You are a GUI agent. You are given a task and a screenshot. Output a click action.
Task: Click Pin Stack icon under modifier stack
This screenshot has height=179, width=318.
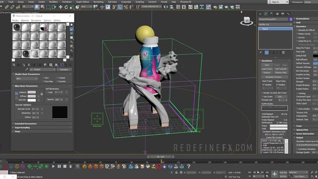(261, 53)
